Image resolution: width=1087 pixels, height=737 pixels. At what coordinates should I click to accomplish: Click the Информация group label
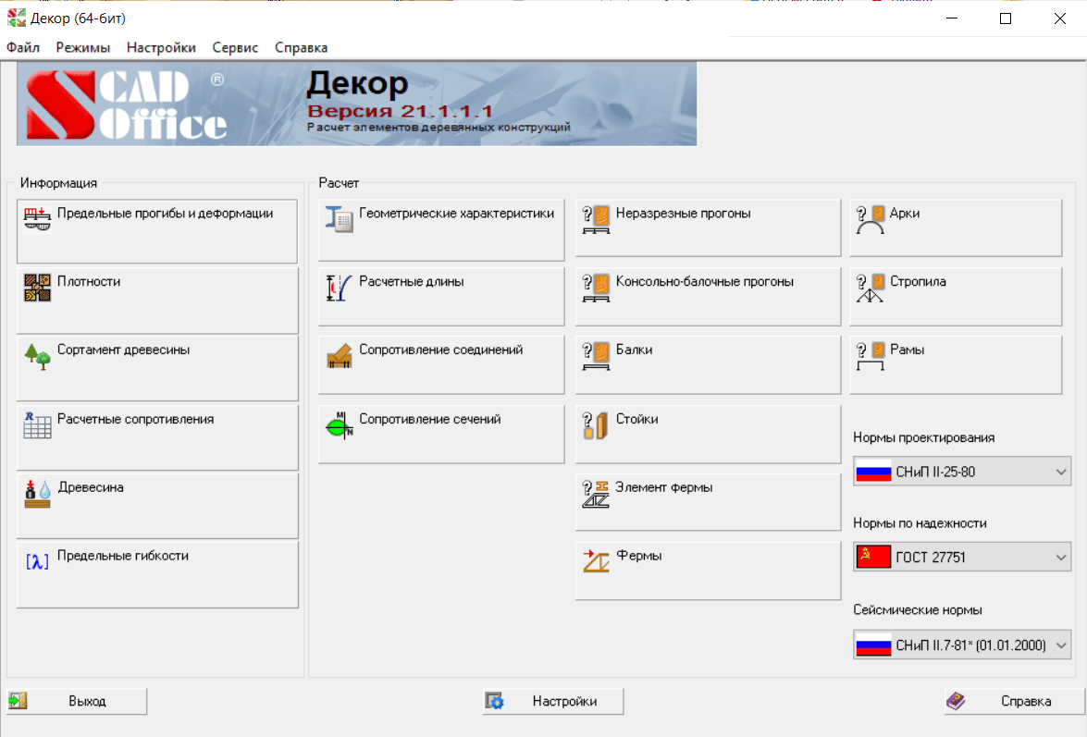tap(58, 183)
